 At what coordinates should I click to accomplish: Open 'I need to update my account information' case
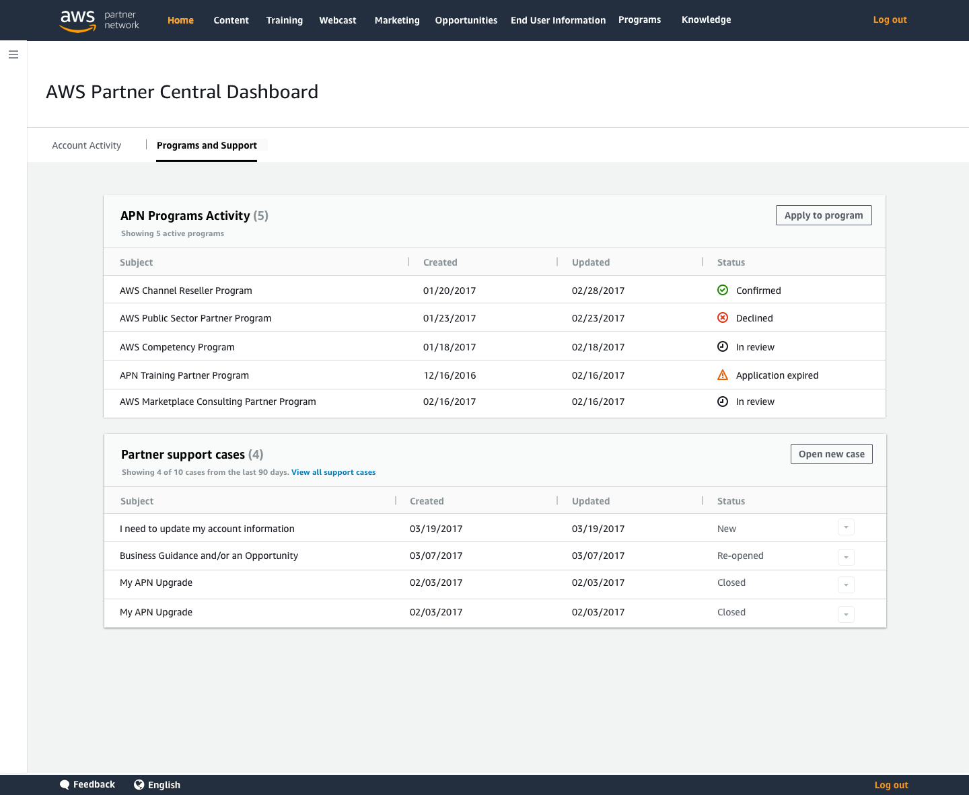pos(207,529)
